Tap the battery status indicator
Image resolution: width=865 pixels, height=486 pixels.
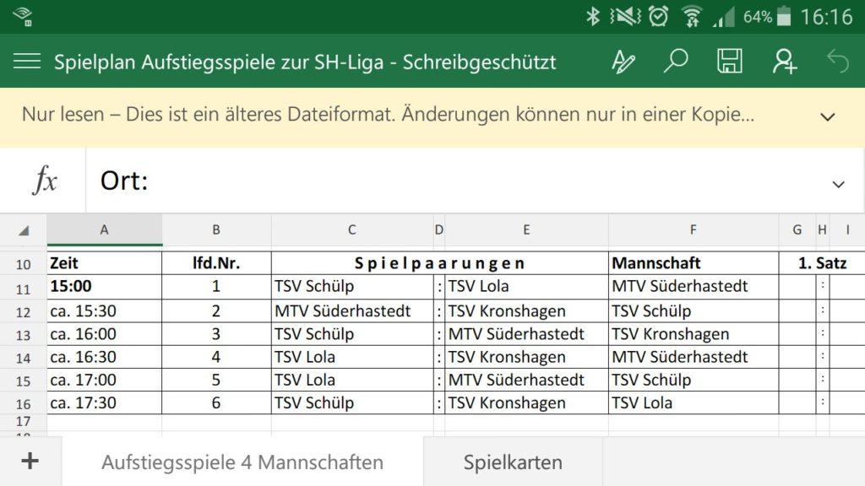783,17
